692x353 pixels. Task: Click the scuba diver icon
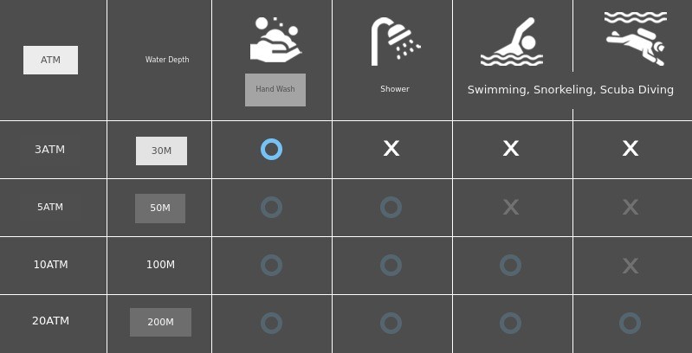click(x=636, y=40)
